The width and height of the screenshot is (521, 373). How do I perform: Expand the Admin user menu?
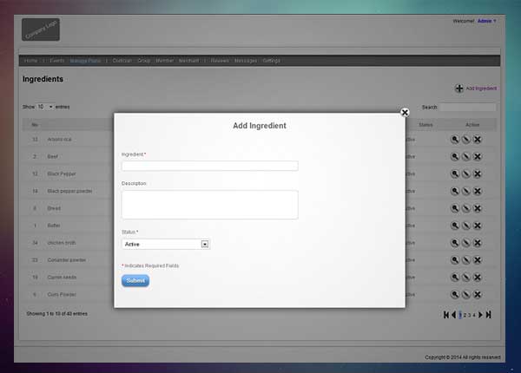[x=487, y=21]
